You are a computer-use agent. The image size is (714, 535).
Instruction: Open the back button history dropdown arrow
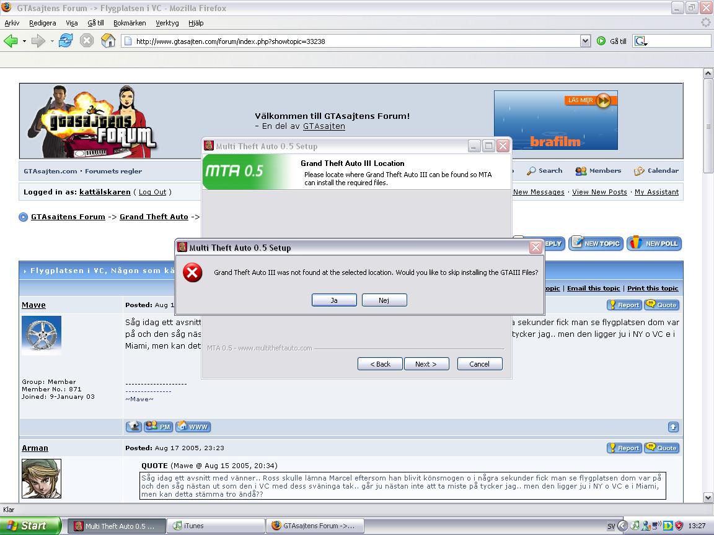click(24, 41)
